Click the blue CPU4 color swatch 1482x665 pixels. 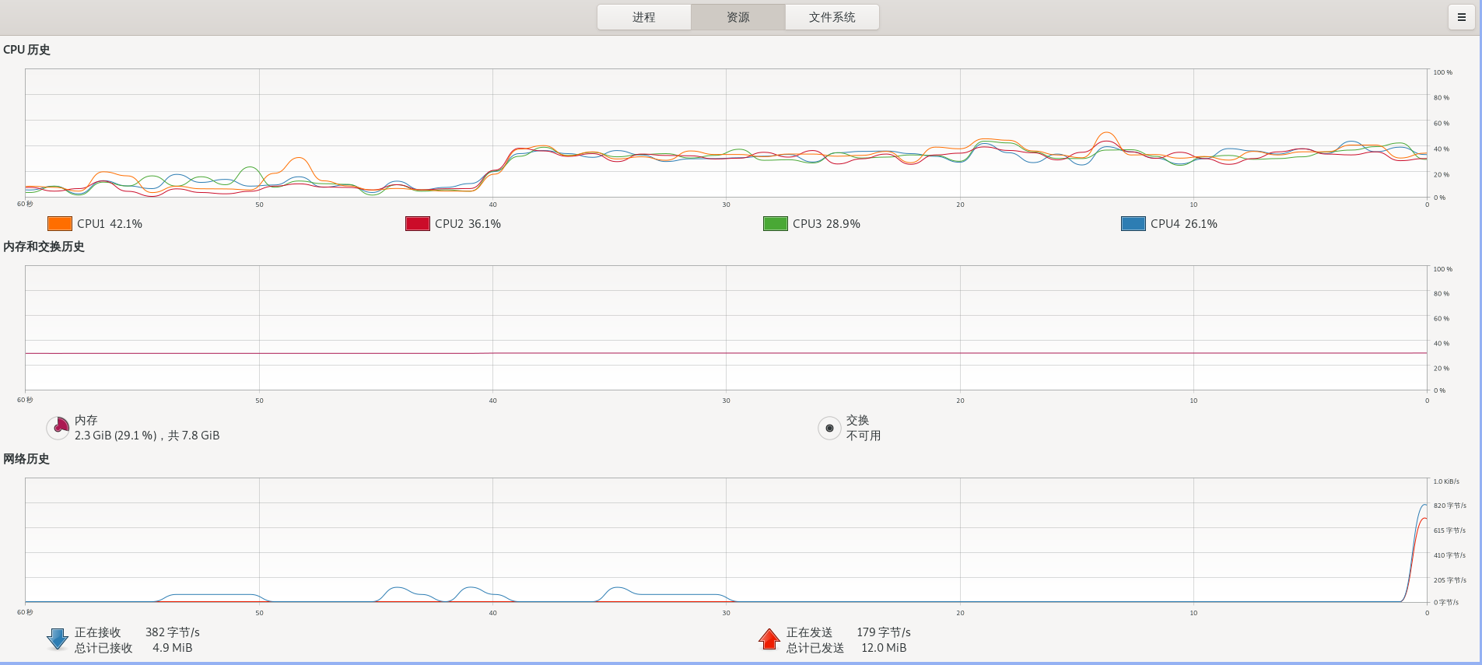click(1133, 224)
